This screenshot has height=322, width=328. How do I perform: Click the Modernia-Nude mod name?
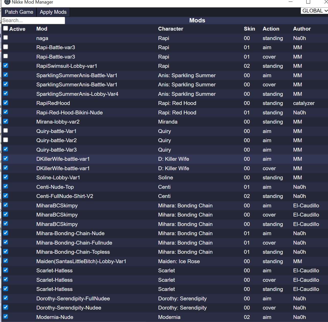tap(55, 317)
